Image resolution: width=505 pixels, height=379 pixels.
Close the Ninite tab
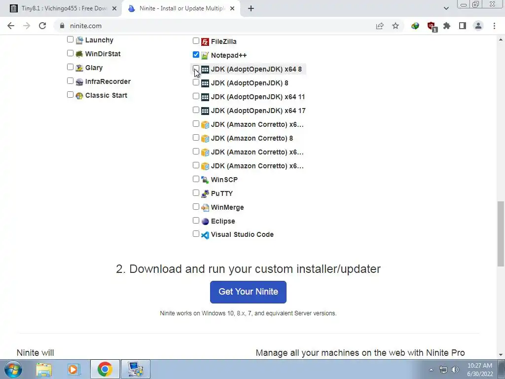coord(232,9)
